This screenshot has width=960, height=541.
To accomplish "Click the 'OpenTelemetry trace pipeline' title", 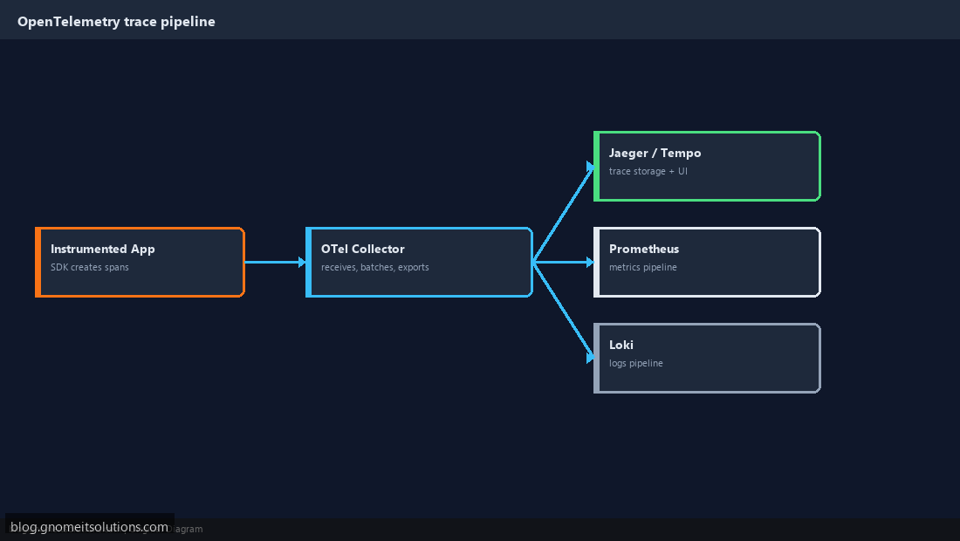I will [x=116, y=22].
